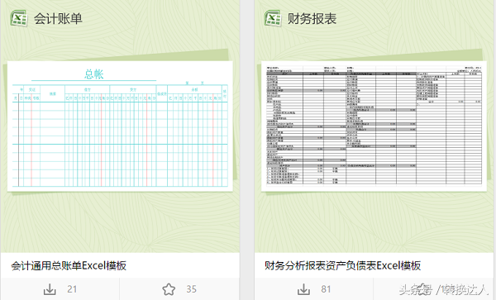496x300 pixels.
Task: Click download count 21
Action: pos(72,289)
